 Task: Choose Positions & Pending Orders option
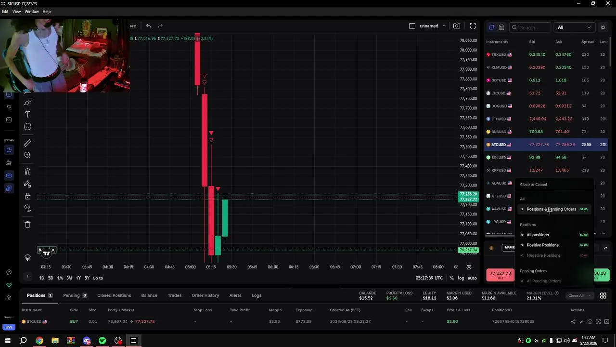coord(555,209)
